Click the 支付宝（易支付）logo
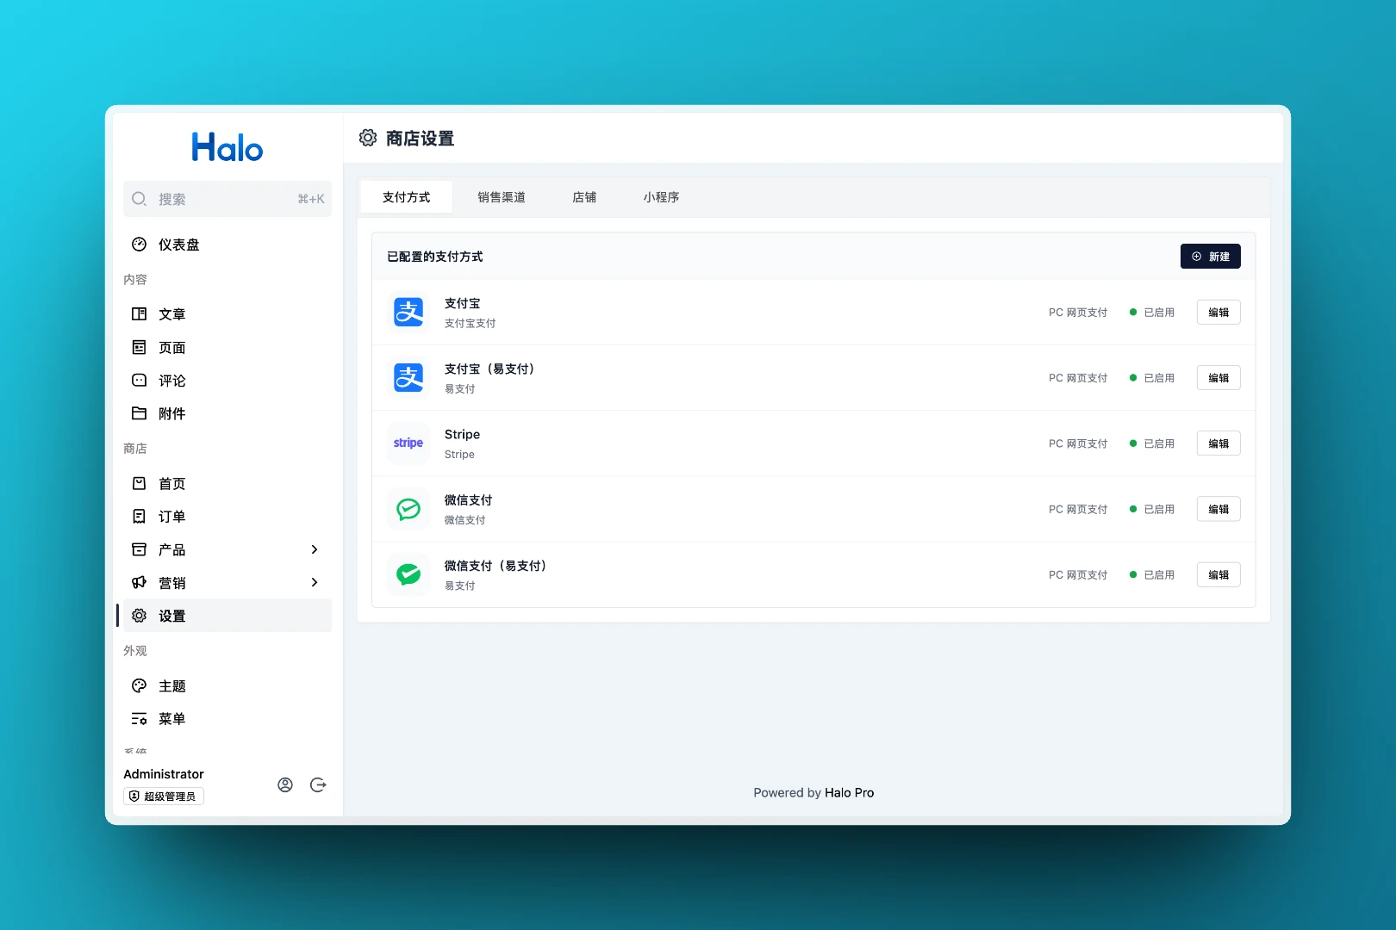This screenshot has width=1396, height=930. pyautogui.click(x=408, y=377)
